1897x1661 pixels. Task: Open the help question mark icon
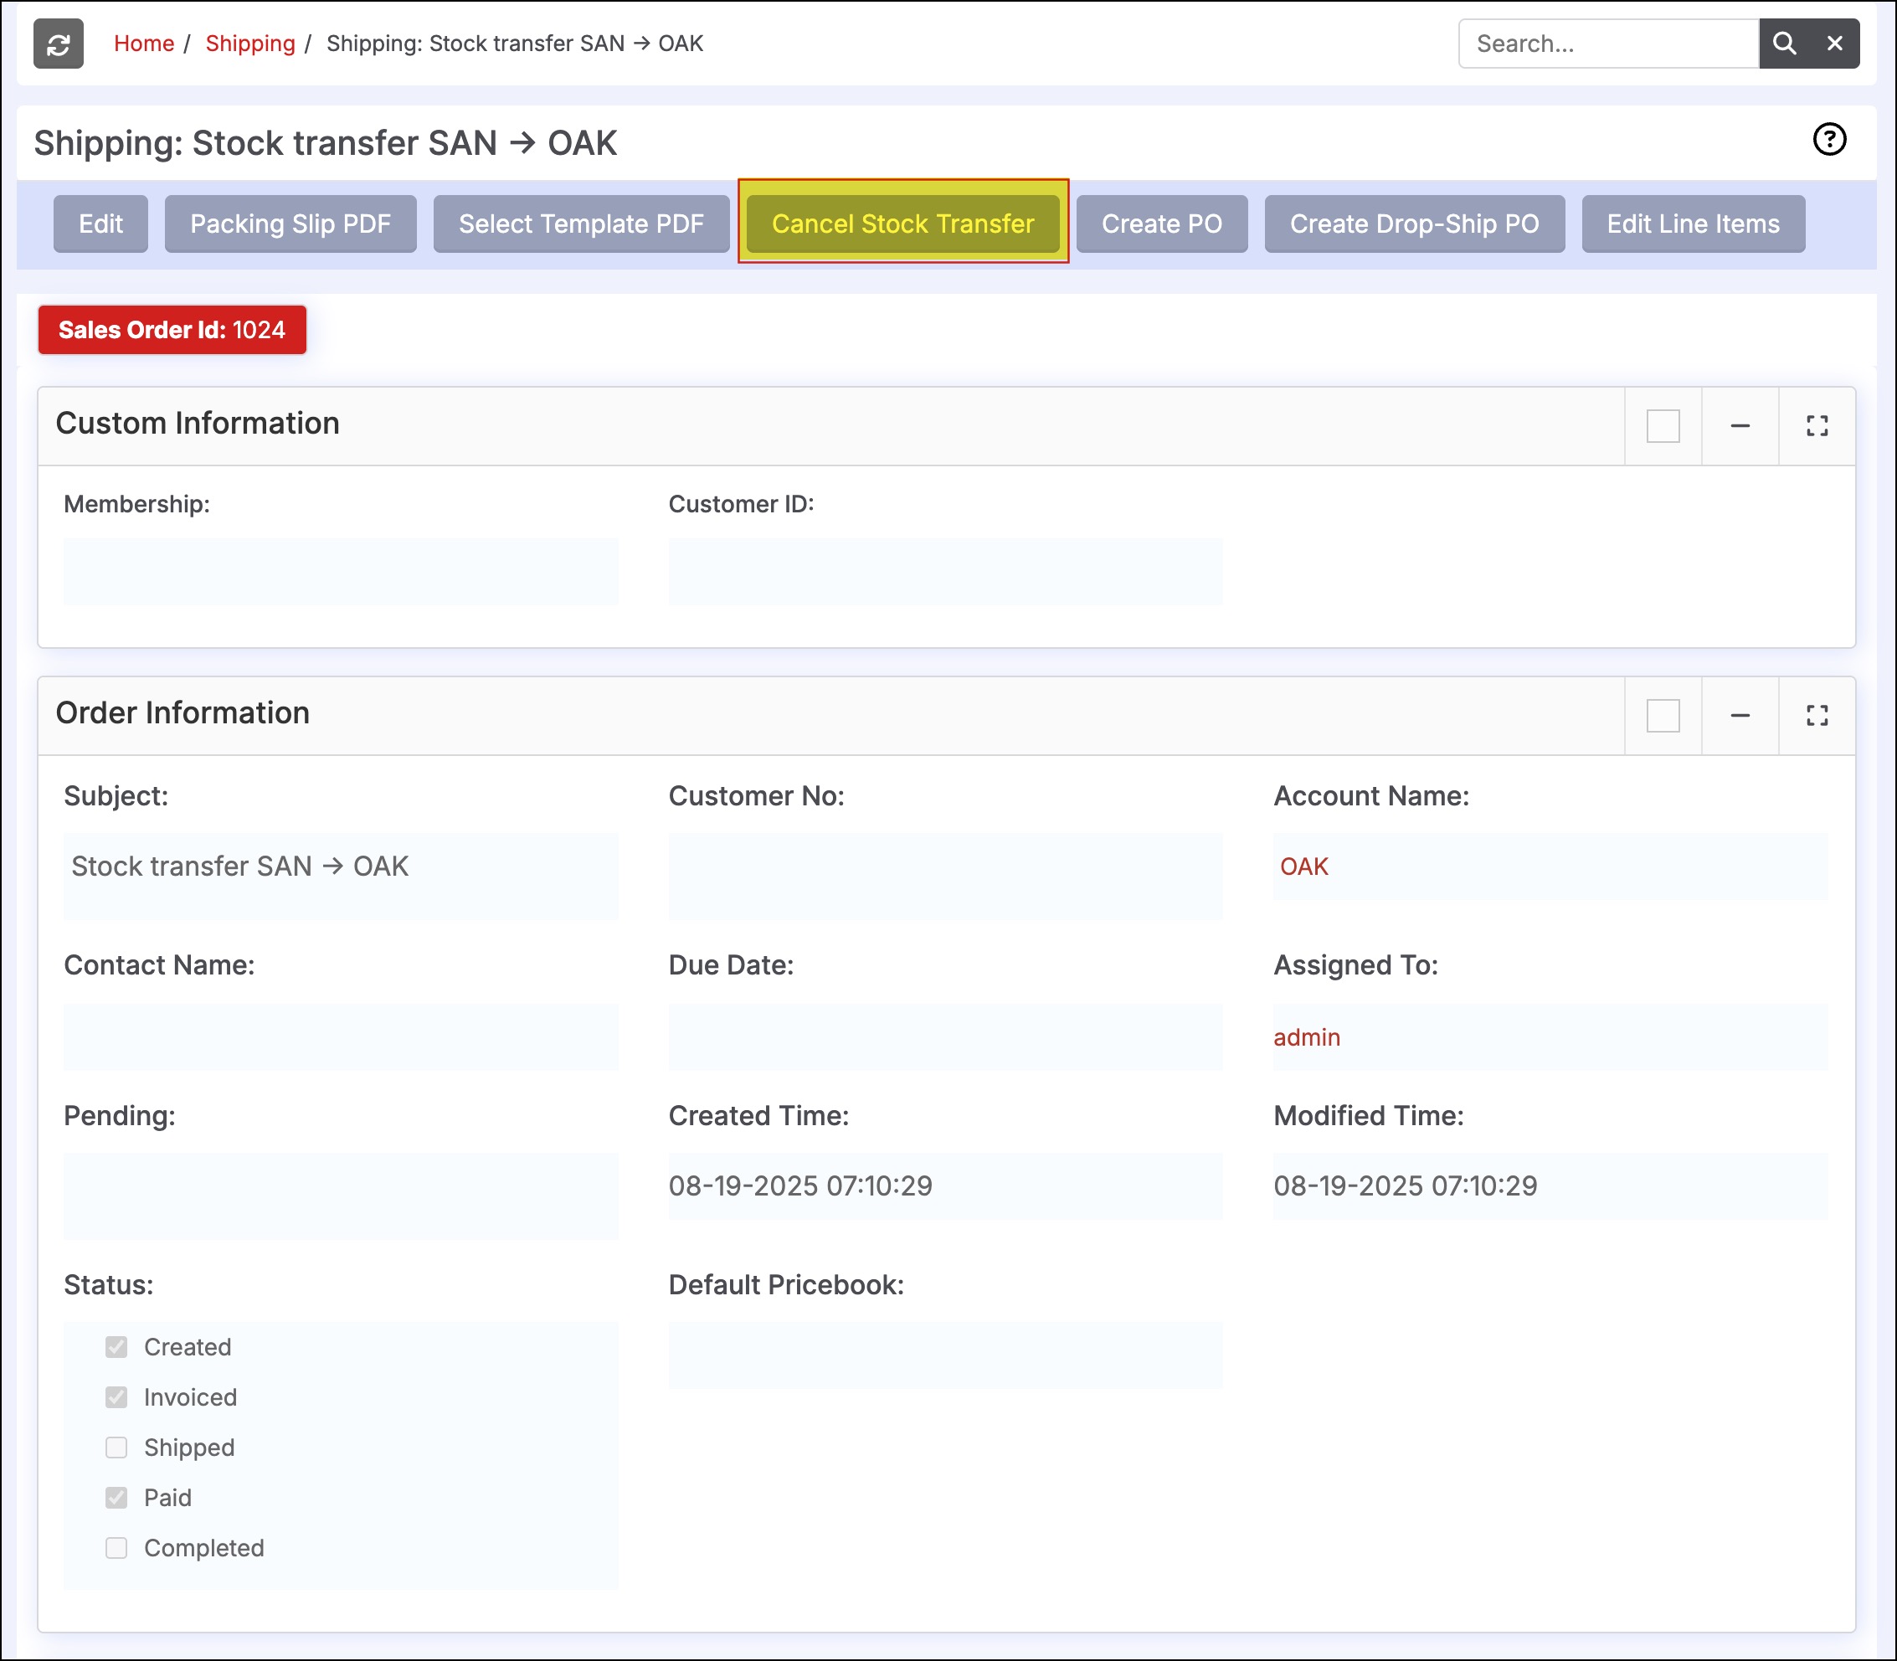click(x=1829, y=140)
